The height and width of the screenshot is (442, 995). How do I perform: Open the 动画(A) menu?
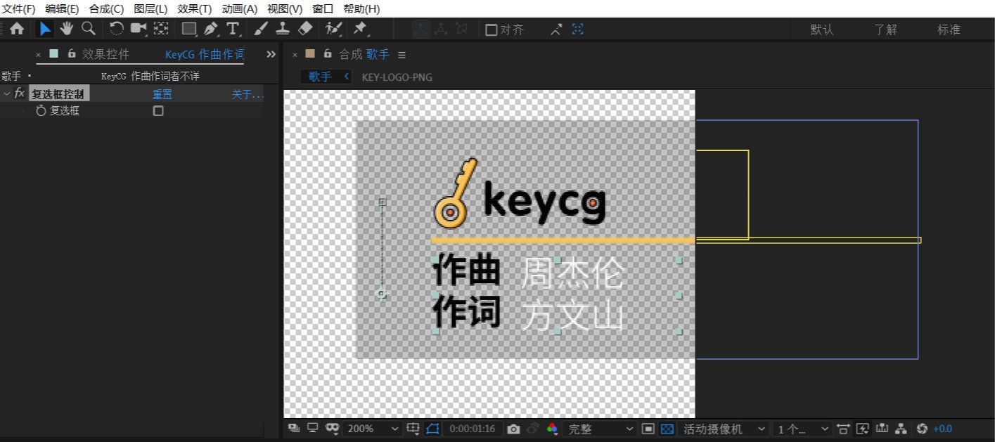pos(240,9)
